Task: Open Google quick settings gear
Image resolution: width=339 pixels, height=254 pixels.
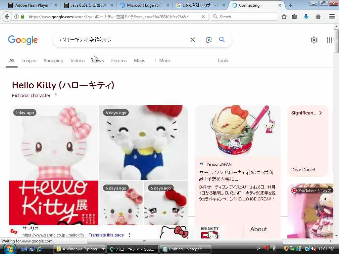Action: (x=314, y=40)
